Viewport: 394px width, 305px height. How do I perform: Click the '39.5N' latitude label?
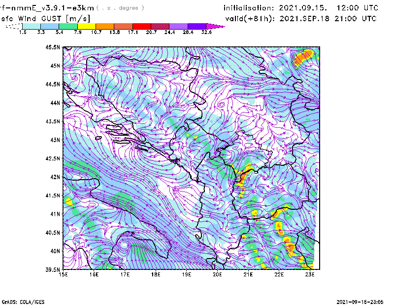pyautogui.click(x=53, y=269)
